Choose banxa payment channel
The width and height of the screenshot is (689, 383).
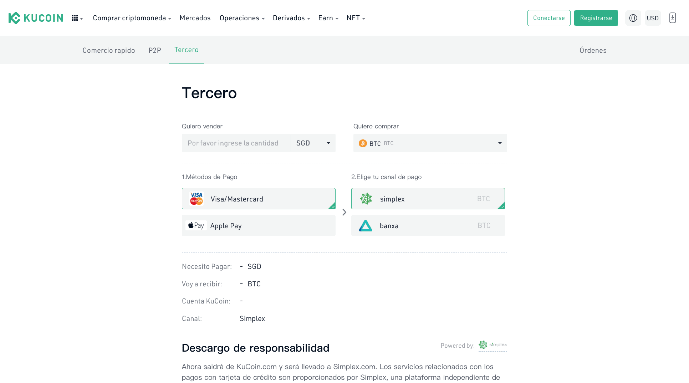click(x=428, y=225)
